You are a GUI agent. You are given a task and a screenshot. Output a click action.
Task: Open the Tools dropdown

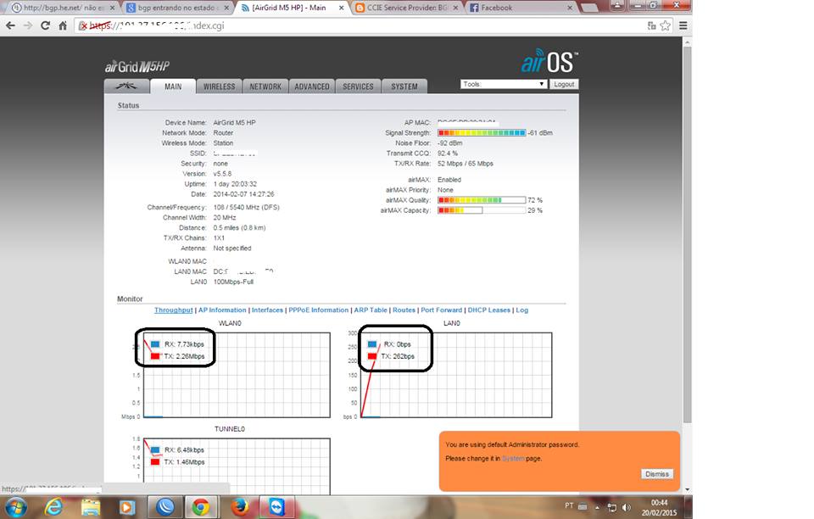point(504,84)
